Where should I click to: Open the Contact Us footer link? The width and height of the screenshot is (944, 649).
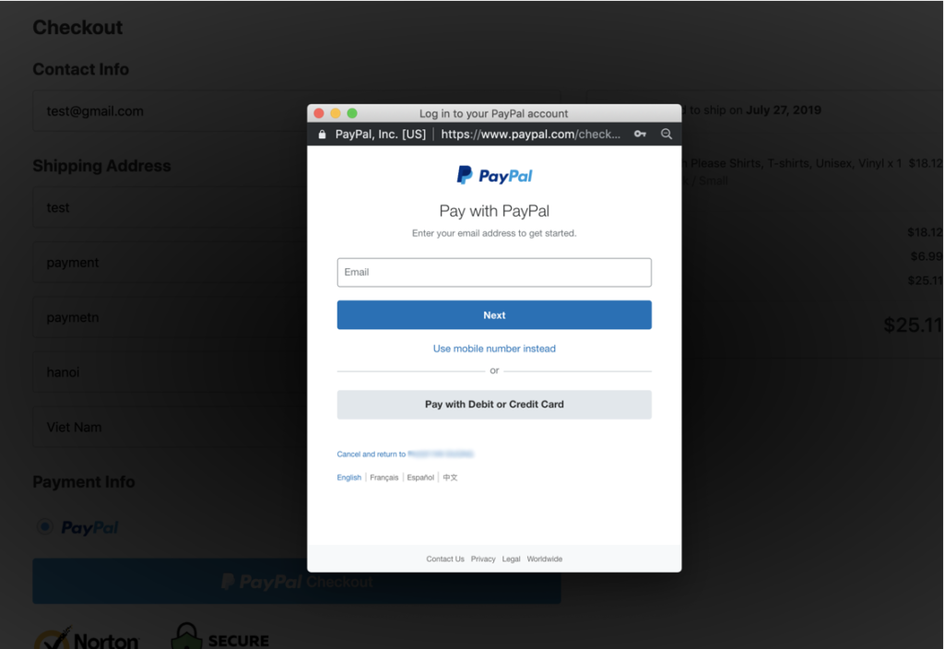445,559
